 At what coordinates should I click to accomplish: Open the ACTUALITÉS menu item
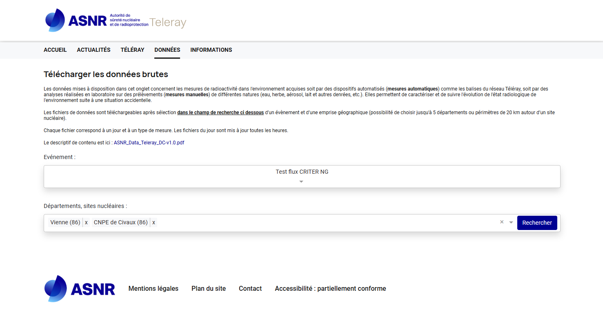pyautogui.click(x=93, y=50)
